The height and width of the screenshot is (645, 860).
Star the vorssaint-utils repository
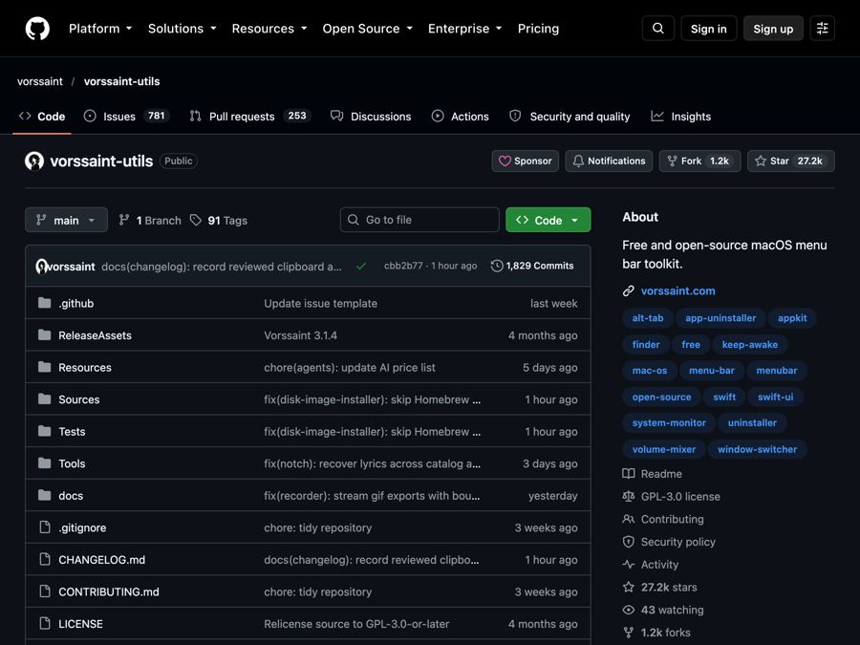click(x=791, y=161)
